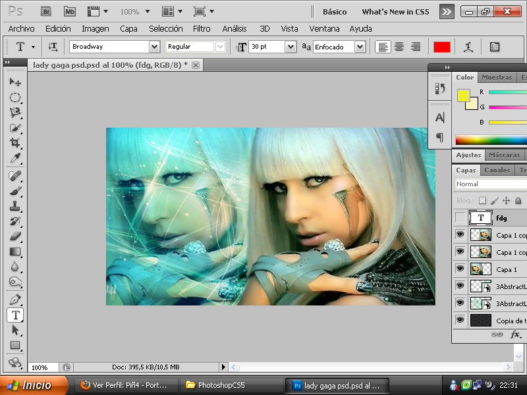The width and height of the screenshot is (527, 395).
Task: Open Character and Paragraph panels toggle
Action: 495,47
